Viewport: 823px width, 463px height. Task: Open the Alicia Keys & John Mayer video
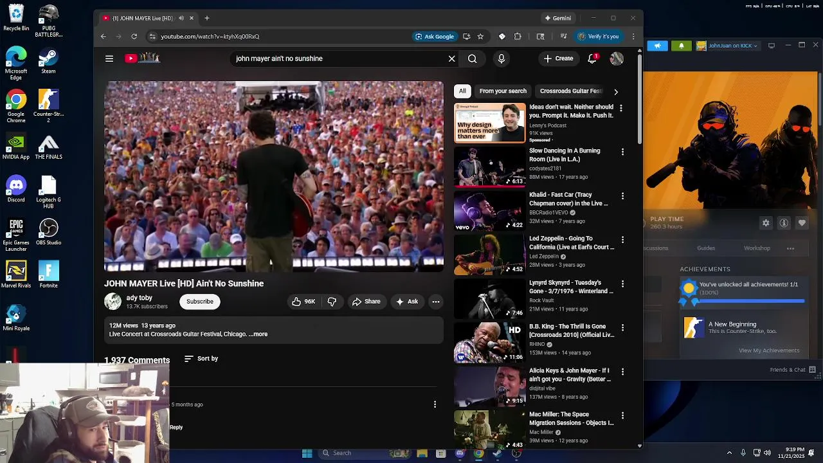coord(490,386)
